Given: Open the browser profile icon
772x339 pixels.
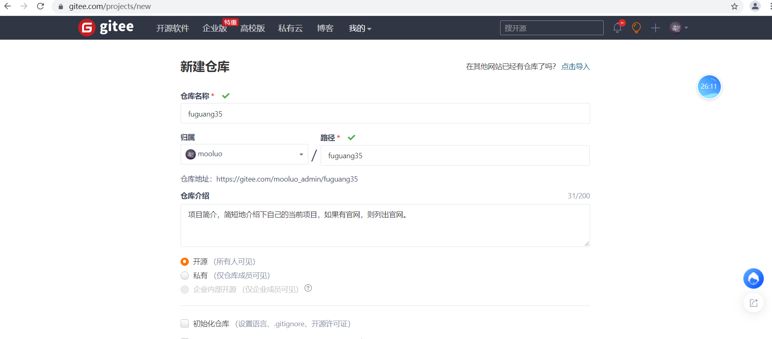Looking at the screenshot, I should coord(755,6).
